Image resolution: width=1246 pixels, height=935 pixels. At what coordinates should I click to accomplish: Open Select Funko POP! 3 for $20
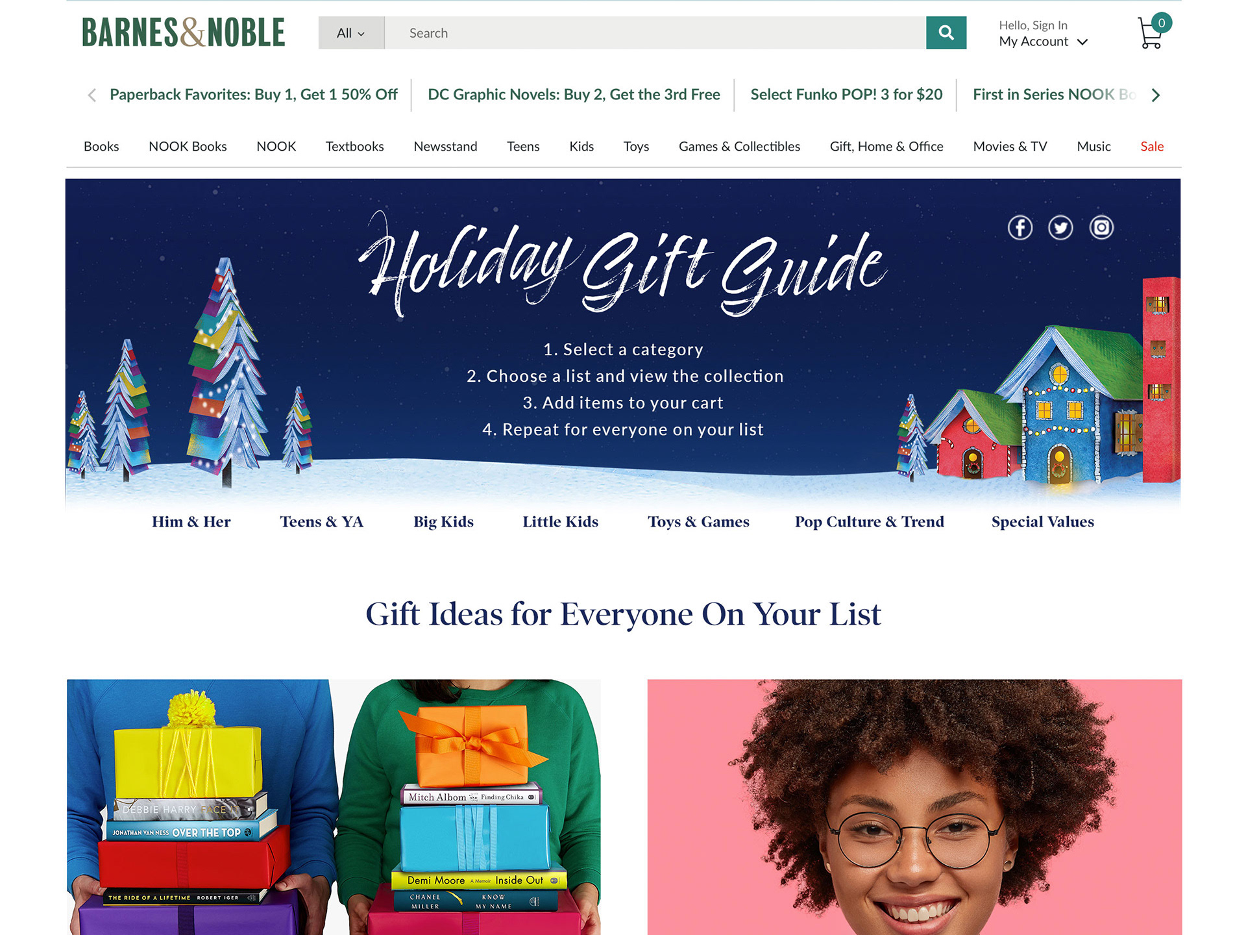pos(846,94)
